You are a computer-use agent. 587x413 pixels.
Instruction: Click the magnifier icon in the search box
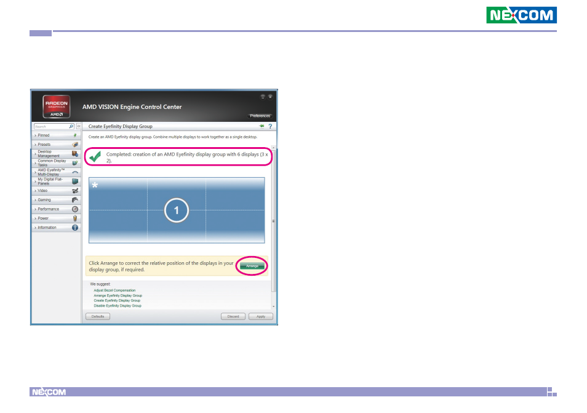[71, 127]
